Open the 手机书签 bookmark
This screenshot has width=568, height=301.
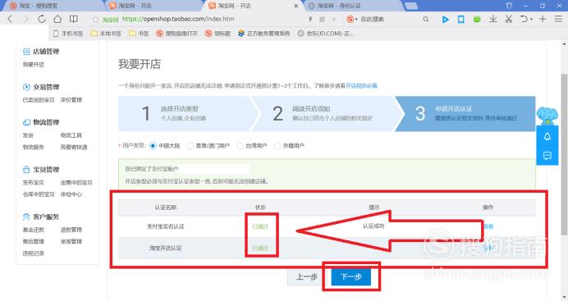click(x=68, y=34)
